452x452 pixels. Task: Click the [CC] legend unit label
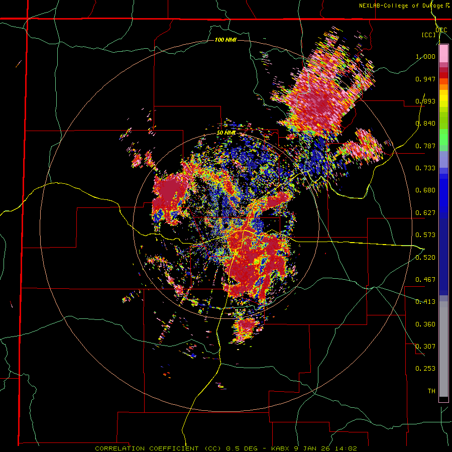pyautogui.click(x=429, y=35)
